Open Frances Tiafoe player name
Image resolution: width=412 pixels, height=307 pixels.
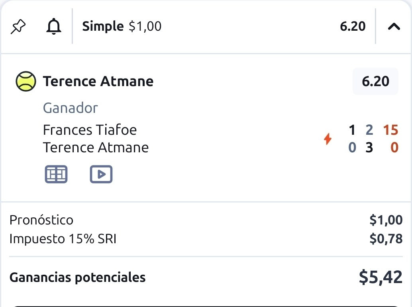tap(90, 130)
